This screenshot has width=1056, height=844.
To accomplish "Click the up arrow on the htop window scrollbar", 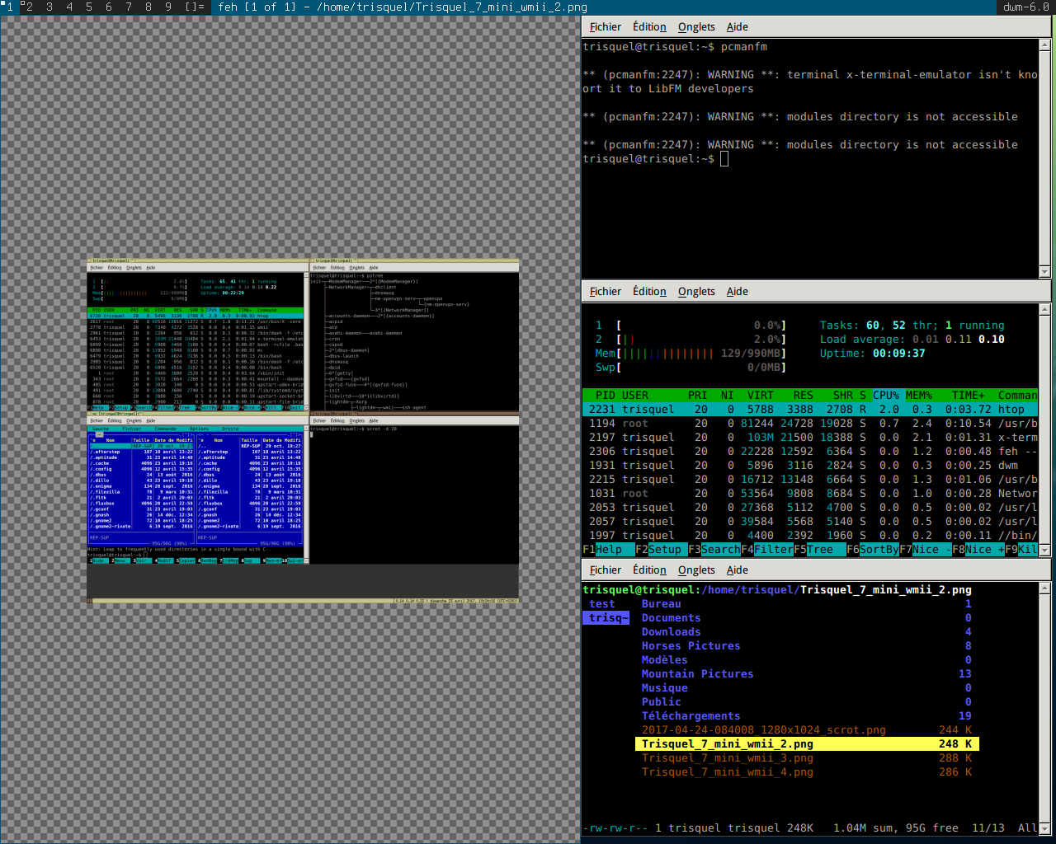I will 1044,309.
